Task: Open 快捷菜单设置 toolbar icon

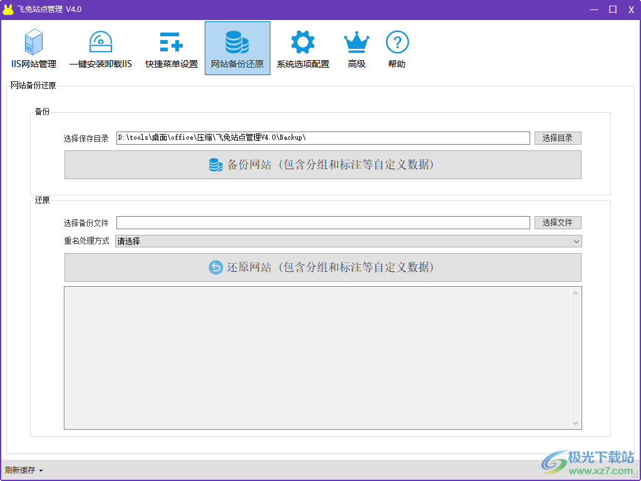Action: pyautogui.click(x=171, y=43)
